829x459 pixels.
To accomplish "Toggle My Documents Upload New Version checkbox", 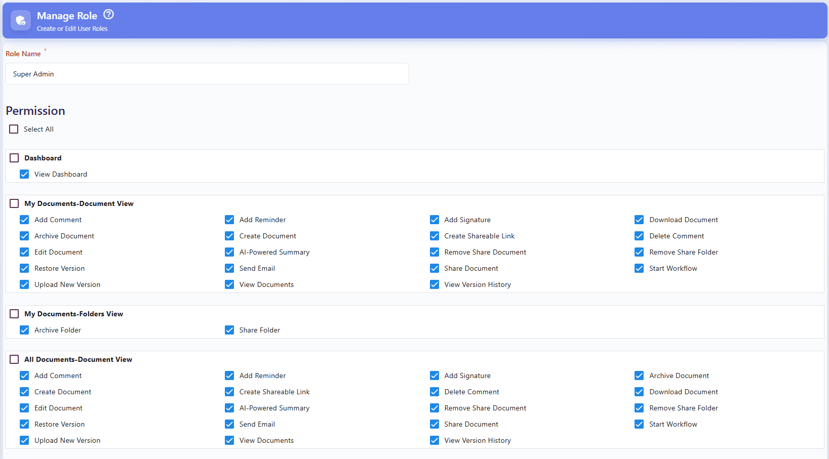I will (x=24, y=284).
